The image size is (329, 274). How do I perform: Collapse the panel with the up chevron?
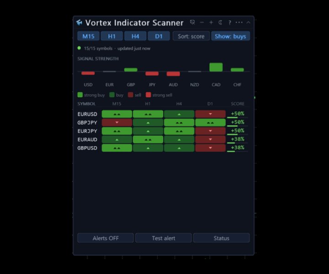coord(249,22)
